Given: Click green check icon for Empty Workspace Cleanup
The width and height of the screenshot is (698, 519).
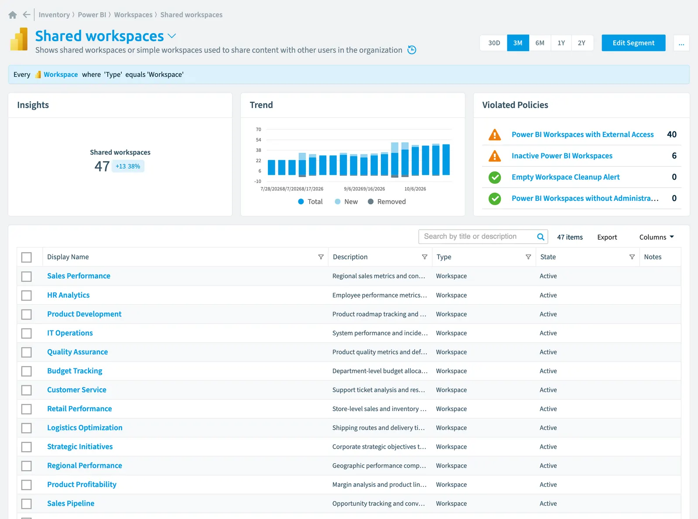Looking at the screenshot, I should click(495, 177).
